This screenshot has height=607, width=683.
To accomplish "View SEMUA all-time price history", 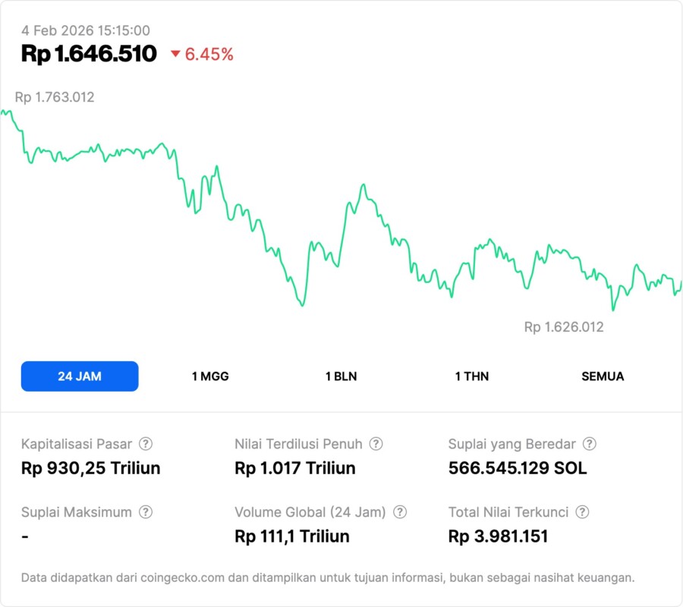I will [x=603, y=376].
